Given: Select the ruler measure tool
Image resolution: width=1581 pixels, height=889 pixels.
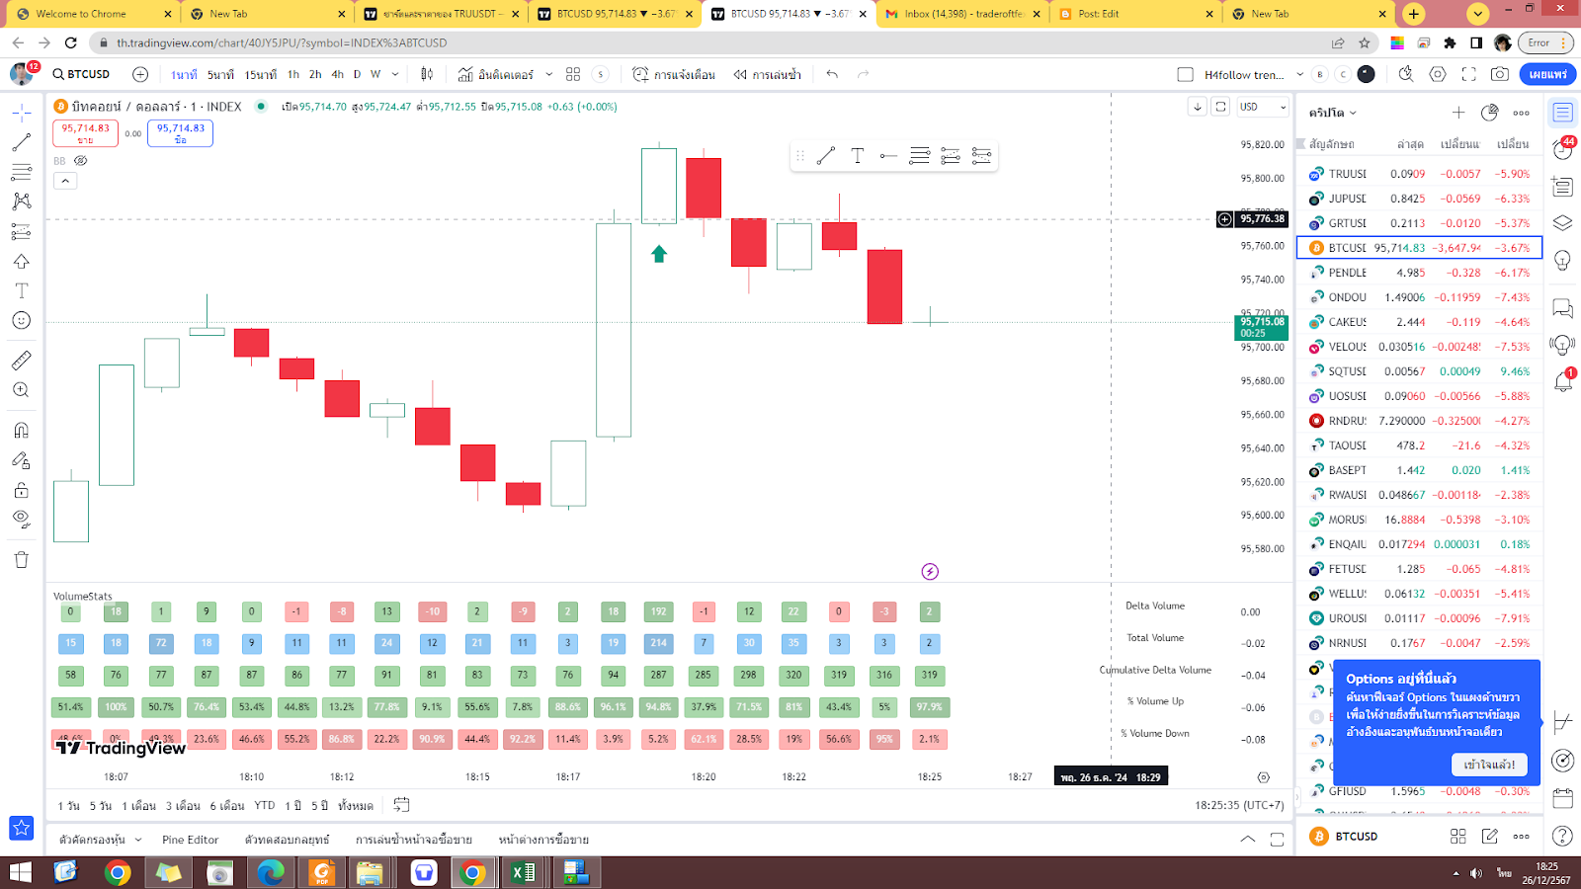Looking at the screenshot, I should [x=22, y=361].
